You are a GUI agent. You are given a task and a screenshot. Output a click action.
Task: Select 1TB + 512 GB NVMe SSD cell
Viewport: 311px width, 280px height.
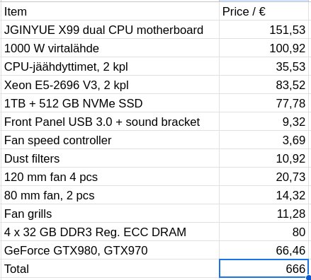111,103
